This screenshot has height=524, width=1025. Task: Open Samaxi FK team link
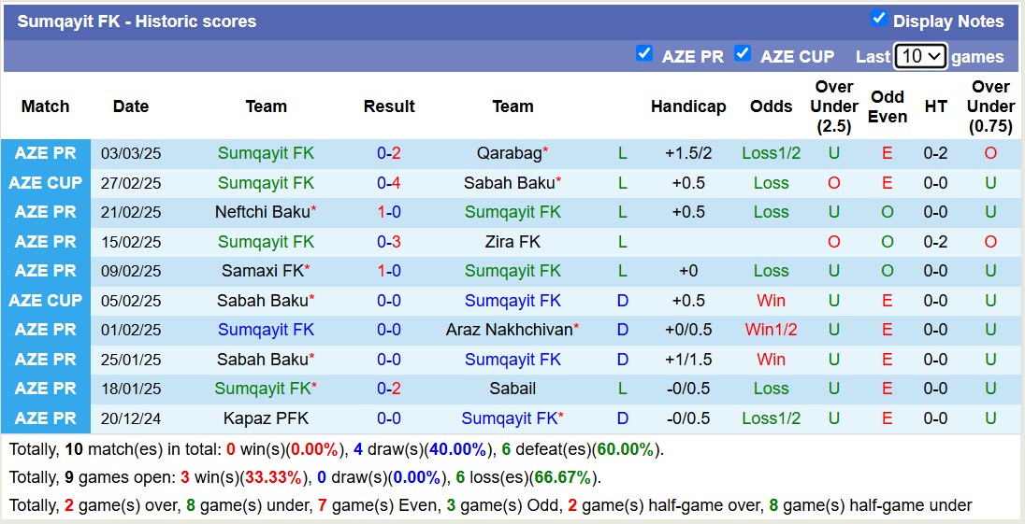(262, 271)
